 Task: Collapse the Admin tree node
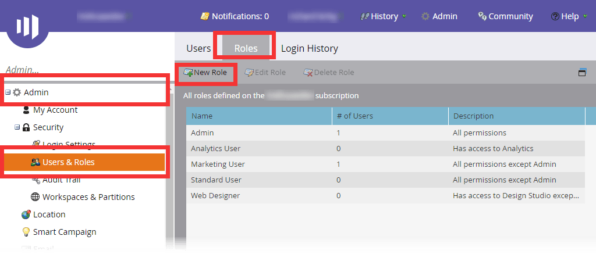(x=8, y=92)
